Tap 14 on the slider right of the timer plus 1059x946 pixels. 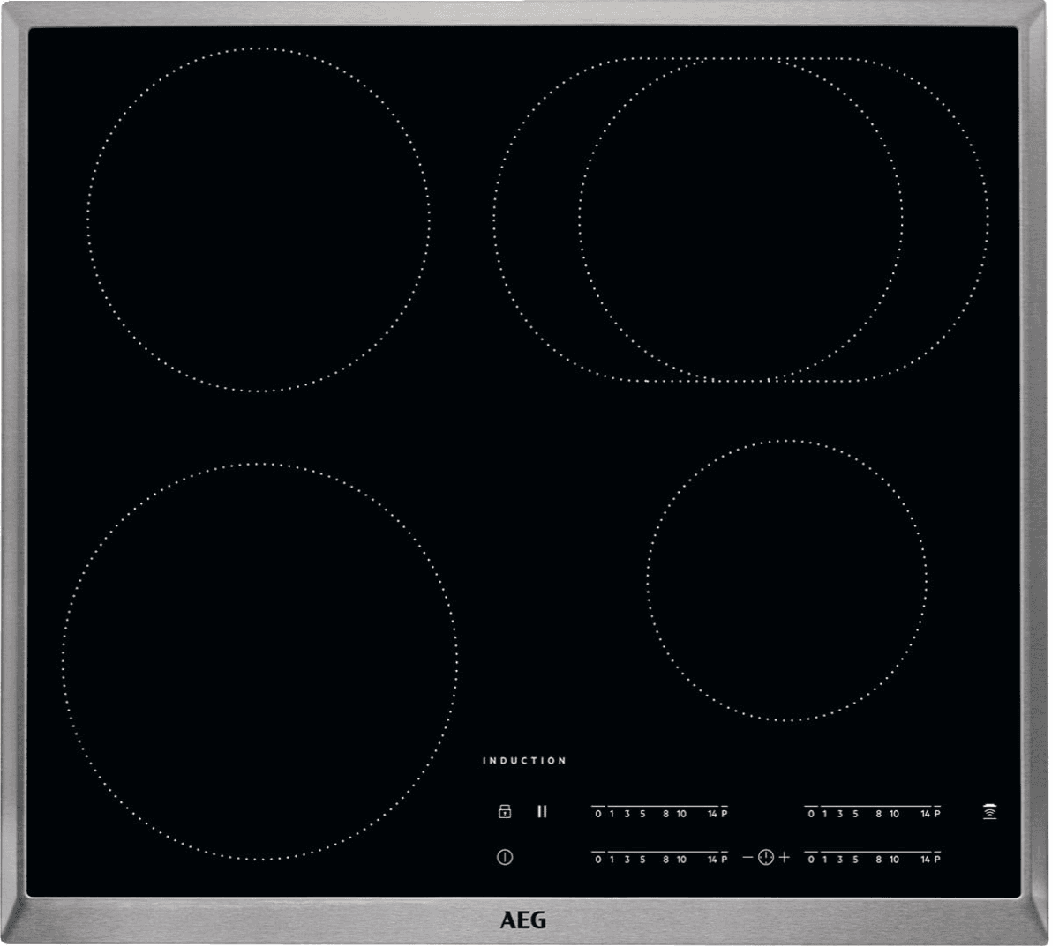(925, 859)
